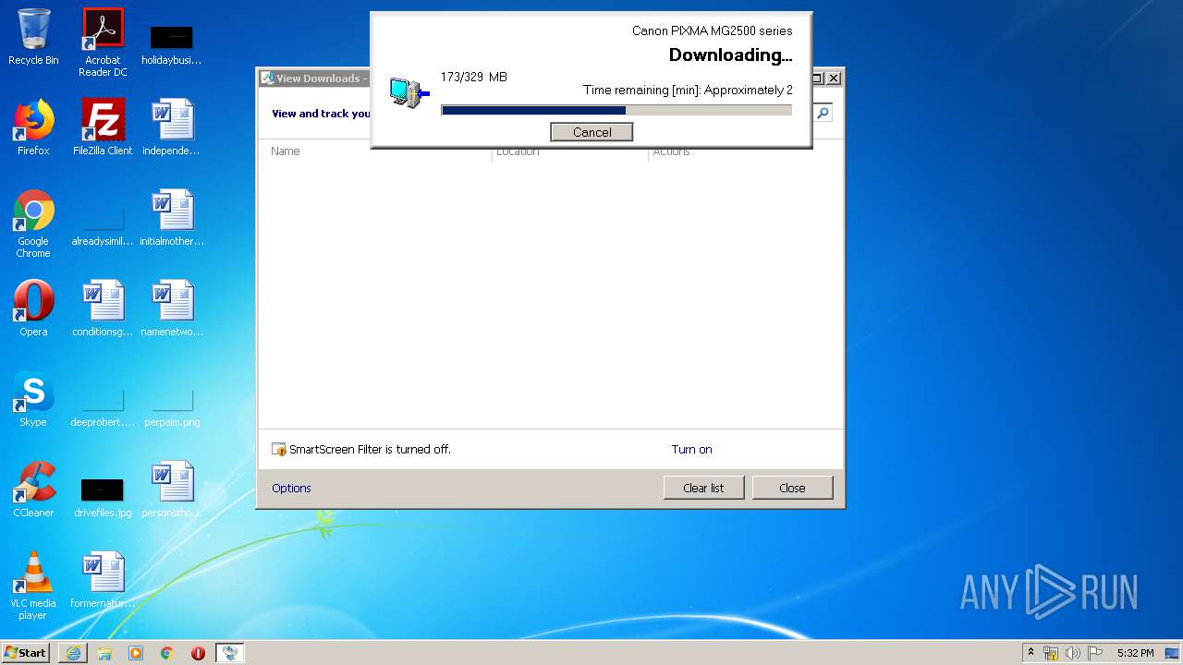1183x665 pixels.
Task: Select the Google Chrome desktop shortcut
Action: (33, 224)
